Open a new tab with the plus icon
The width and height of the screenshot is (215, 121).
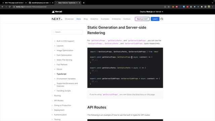coord(84,3)
